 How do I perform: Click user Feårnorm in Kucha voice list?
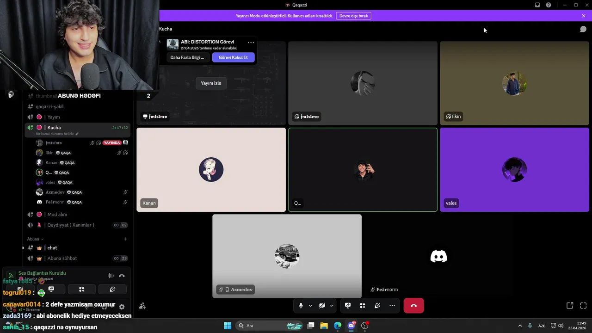81,202
